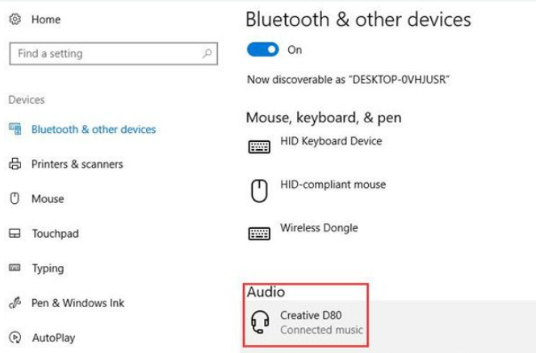Click the HID-compliant mouse icon
This screenshot has width=536, height=353.
(x=259, y=190)
